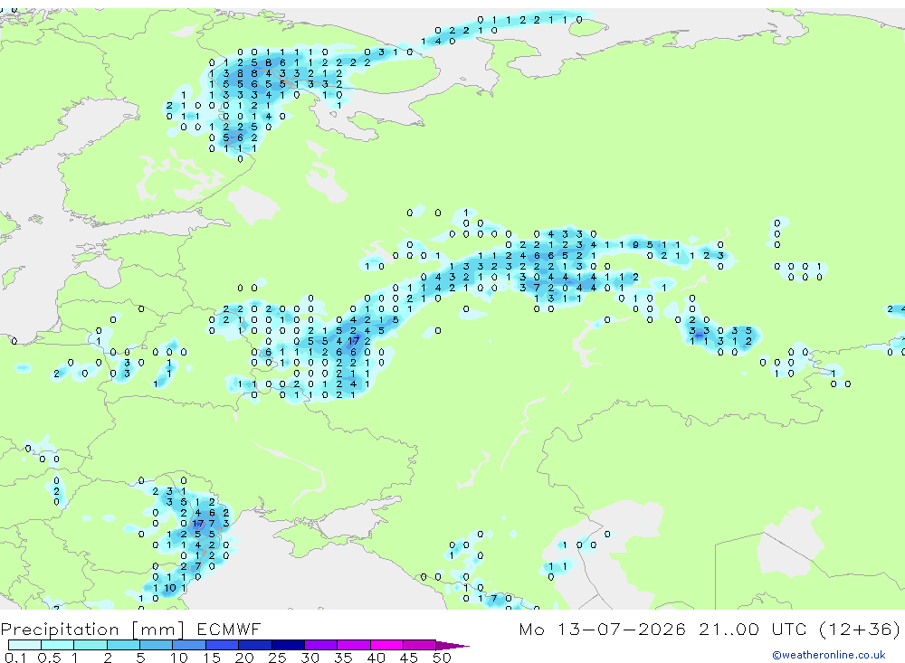The image size is (905, 663).
Task: Click the "25" legend scale label
Action: point(278,658)
